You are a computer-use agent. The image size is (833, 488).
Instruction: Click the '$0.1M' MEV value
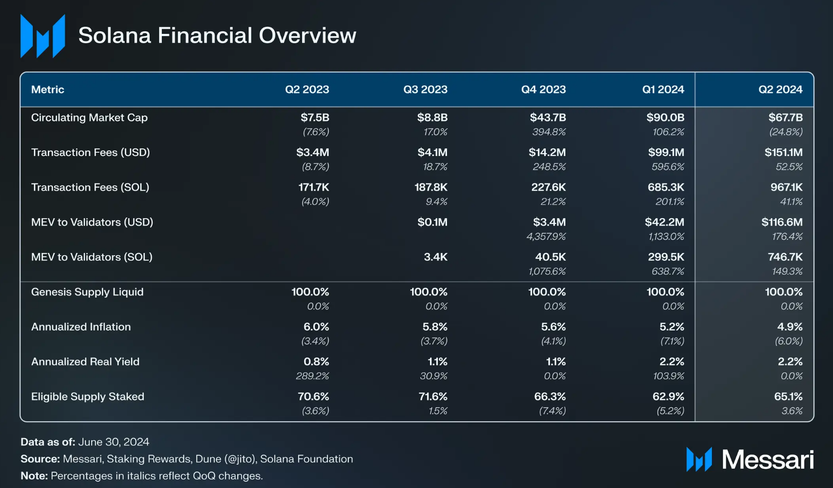432,222
